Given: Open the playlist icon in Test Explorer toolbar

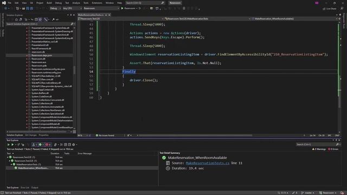Looking at the screenshot, I should coord(55,145).
